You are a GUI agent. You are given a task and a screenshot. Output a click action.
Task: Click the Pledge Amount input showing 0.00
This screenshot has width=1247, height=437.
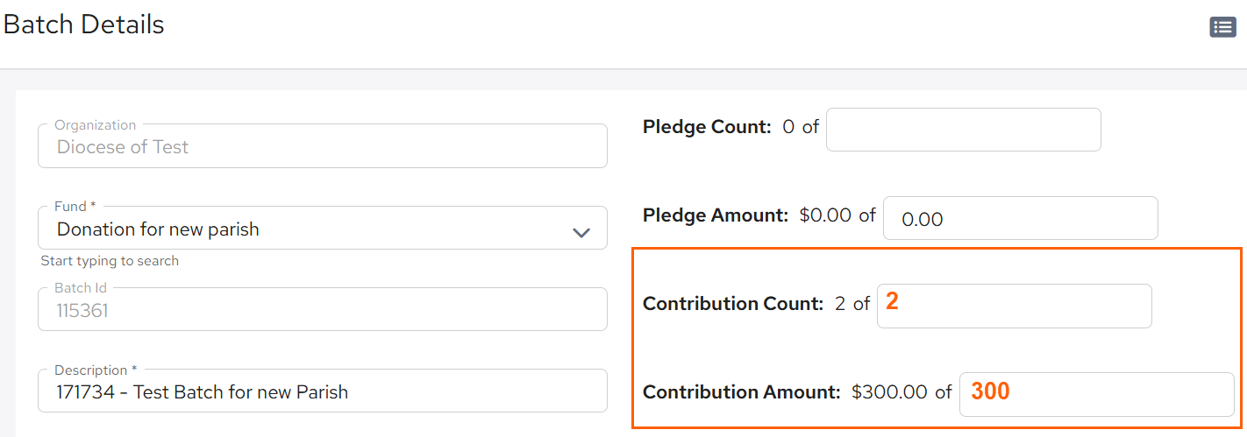tap(1020, 218)
